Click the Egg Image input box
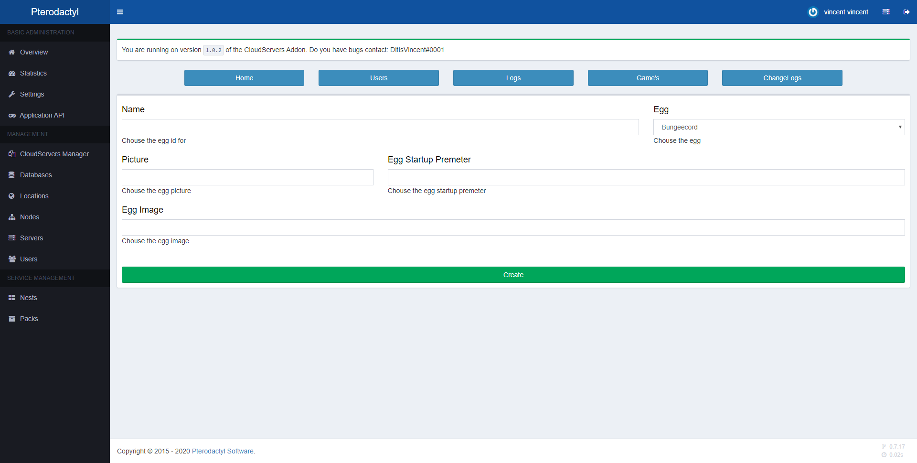 [x=513, y=227]
